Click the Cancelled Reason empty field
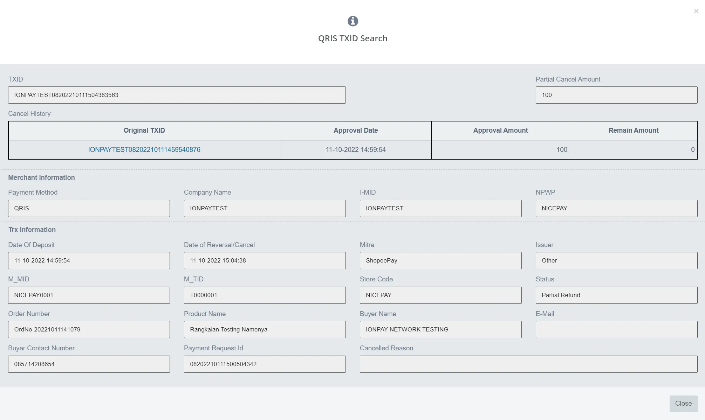Image resolution: width=705 pixels, height=420 pixels. pos(529,364)
